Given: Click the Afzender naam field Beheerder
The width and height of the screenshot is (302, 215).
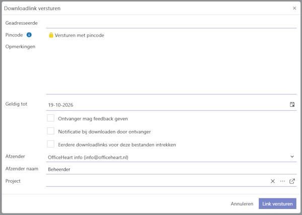Looking at the screenshot, I should 171,169.
